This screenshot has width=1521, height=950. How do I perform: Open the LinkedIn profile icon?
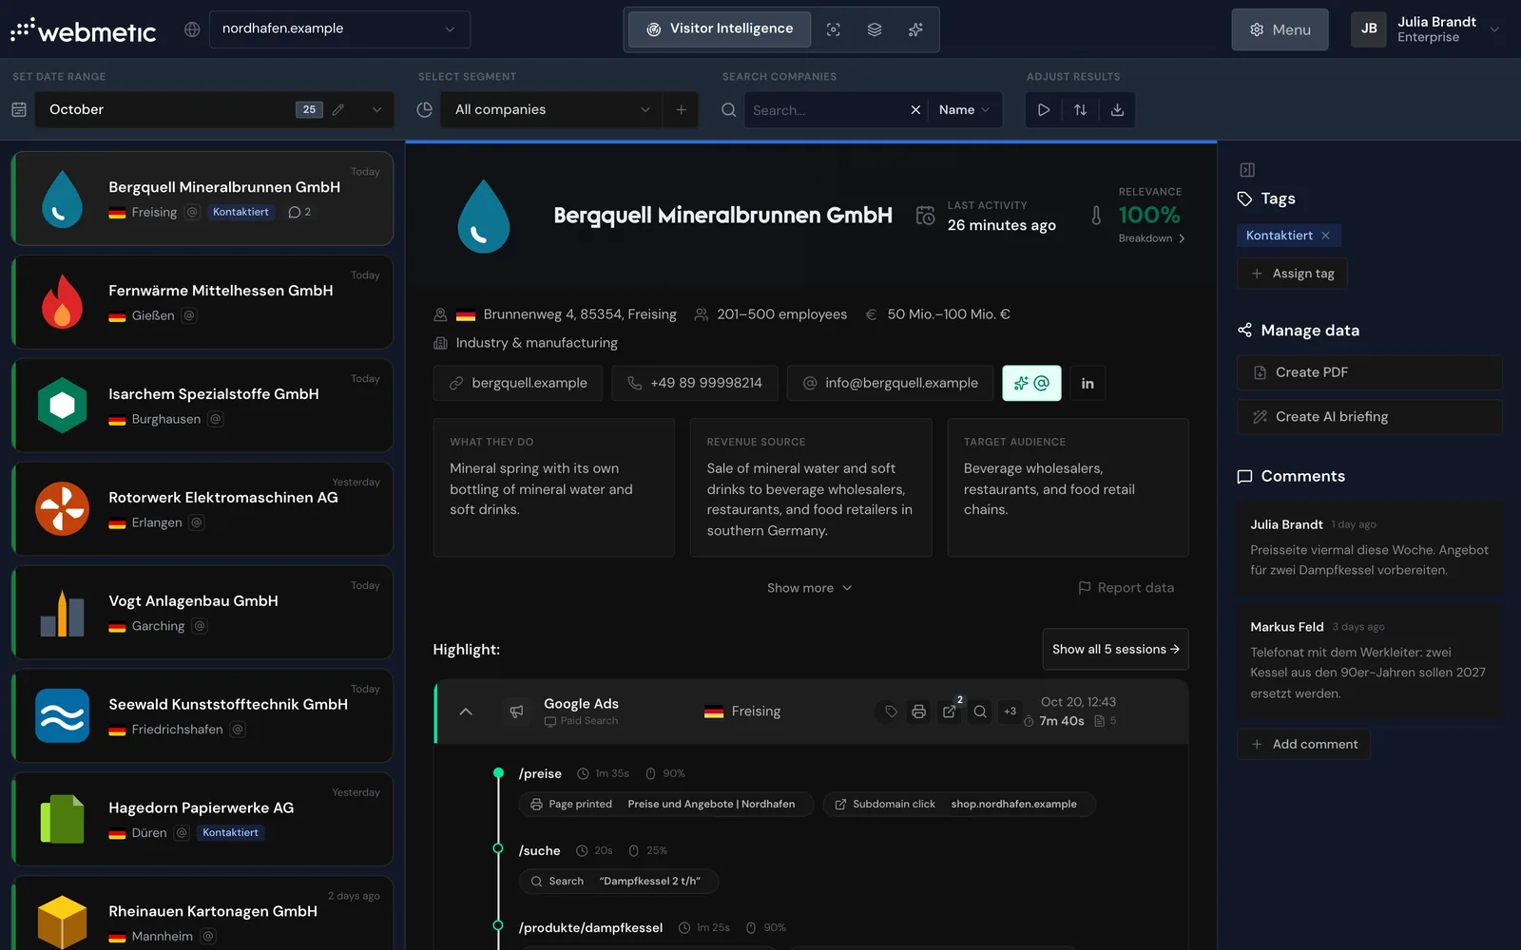click(1088, 383)
